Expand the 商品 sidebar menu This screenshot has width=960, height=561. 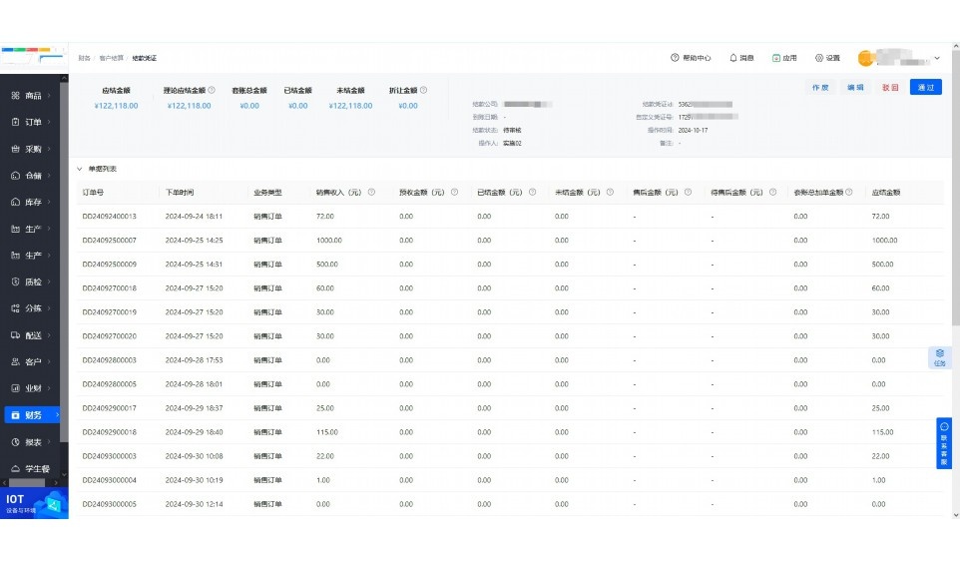31,96
